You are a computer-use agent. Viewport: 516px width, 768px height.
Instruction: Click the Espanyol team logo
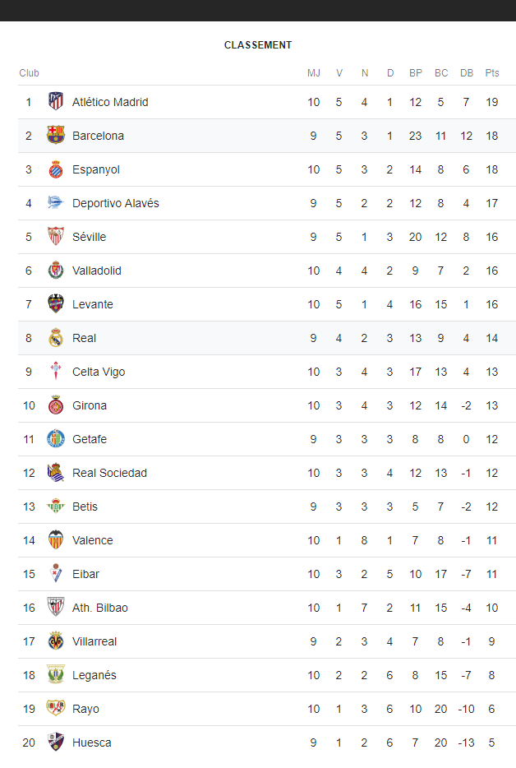pyautogui.click(x=56, y=169)
